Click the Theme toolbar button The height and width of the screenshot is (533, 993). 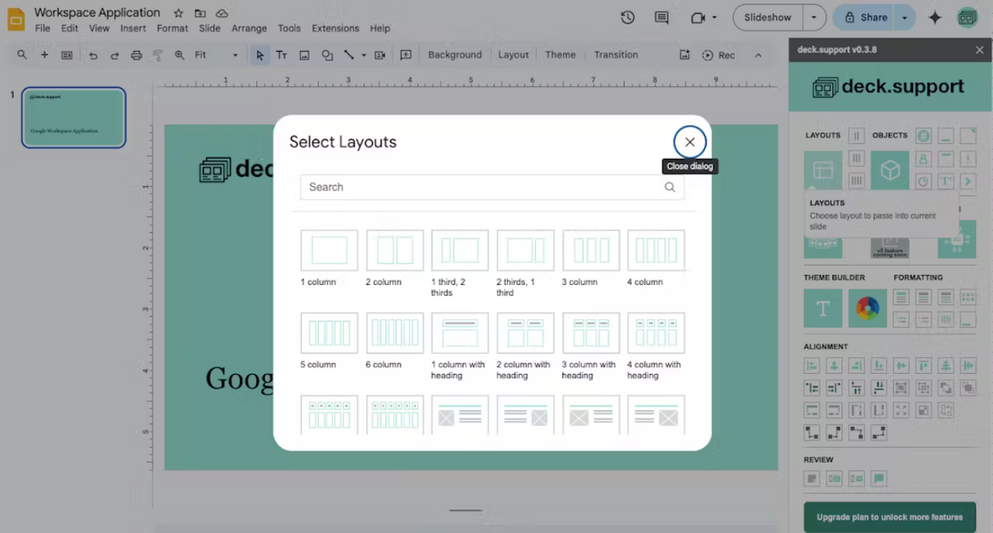[x=560, y=55]
